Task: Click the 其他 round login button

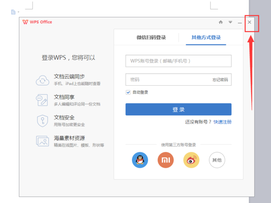Action: click(x=217, y=160)
